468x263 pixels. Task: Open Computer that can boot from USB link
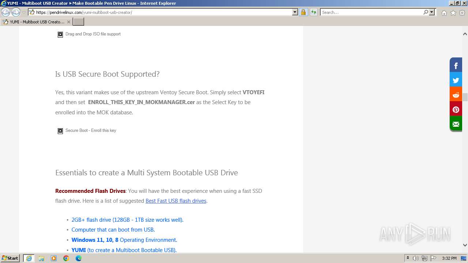pos(113,230)
